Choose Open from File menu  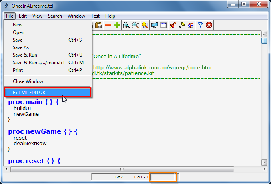coord(48,32)
